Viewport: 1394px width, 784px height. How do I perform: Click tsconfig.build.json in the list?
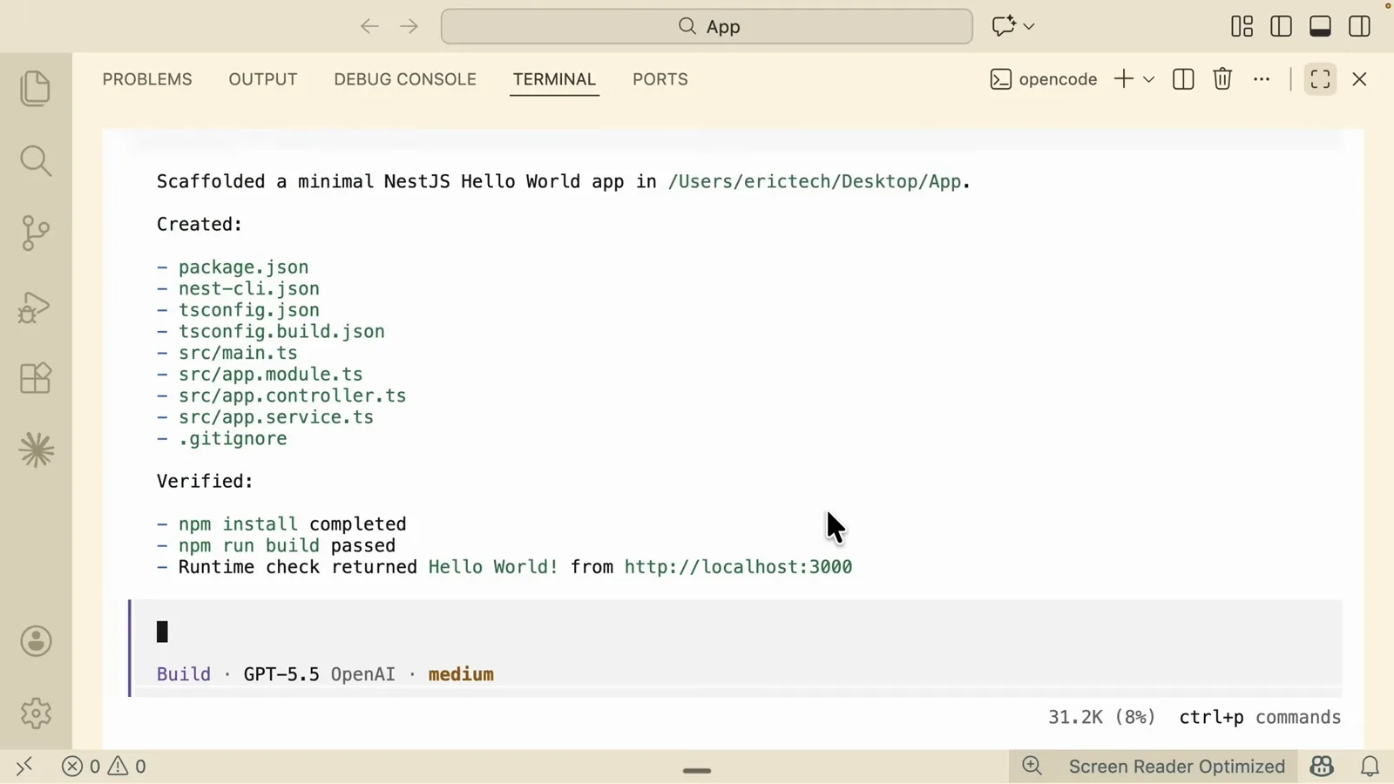click(x=281, y=332)
